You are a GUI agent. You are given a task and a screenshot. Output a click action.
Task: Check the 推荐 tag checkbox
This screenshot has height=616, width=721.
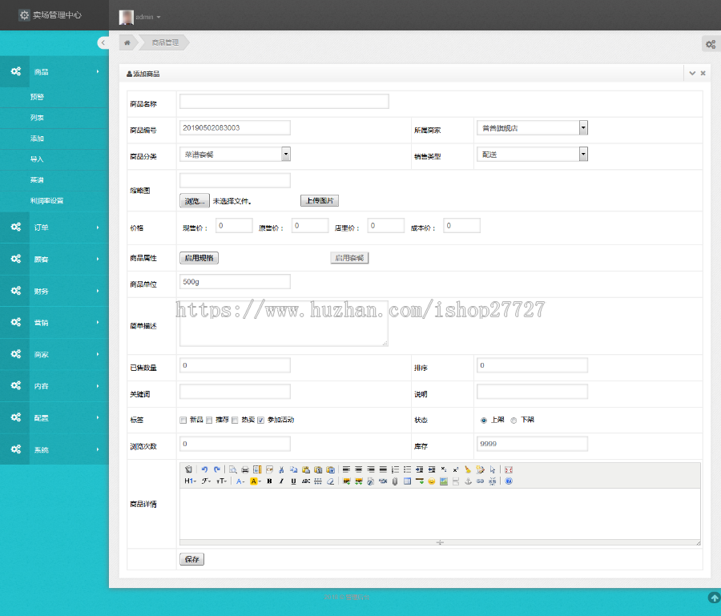209,421
